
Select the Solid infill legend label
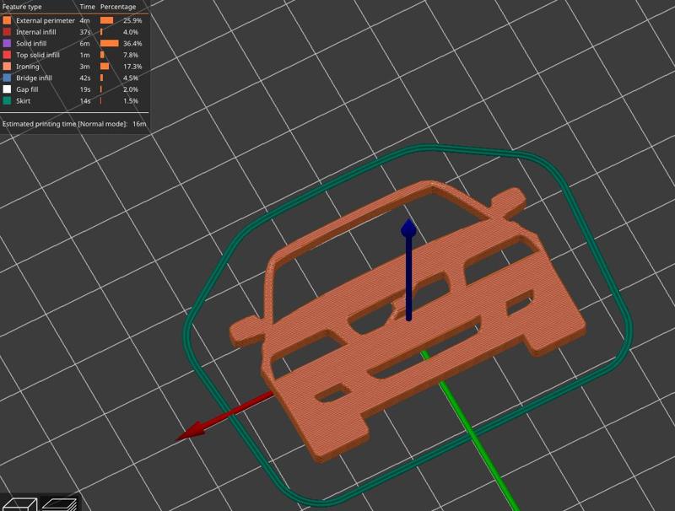(x=31, y=44)
